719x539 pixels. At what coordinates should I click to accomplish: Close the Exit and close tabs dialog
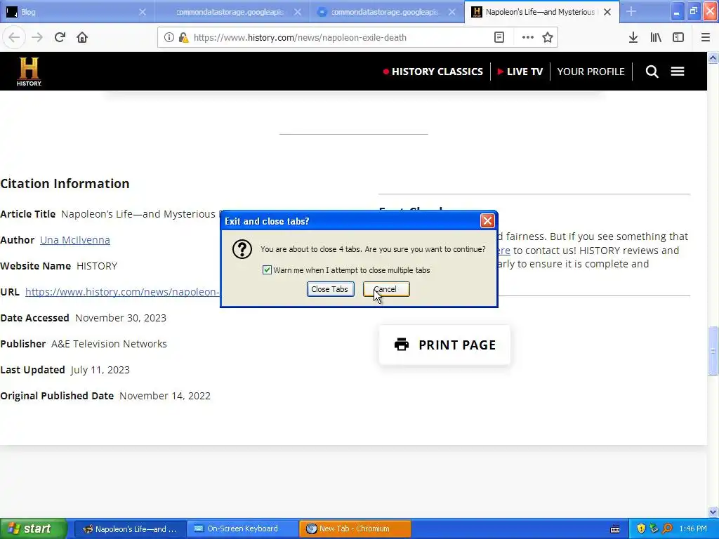(487, 221)
